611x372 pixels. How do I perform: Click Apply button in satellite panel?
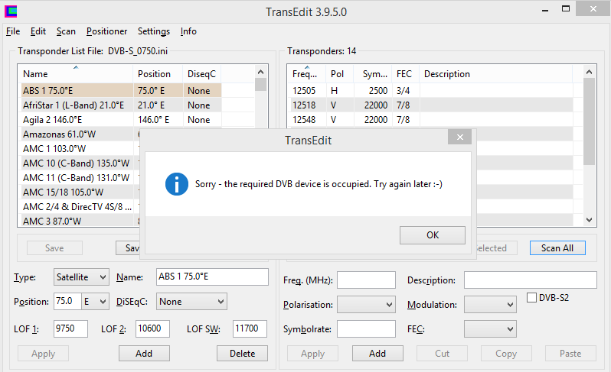click(x=43, y=354)
